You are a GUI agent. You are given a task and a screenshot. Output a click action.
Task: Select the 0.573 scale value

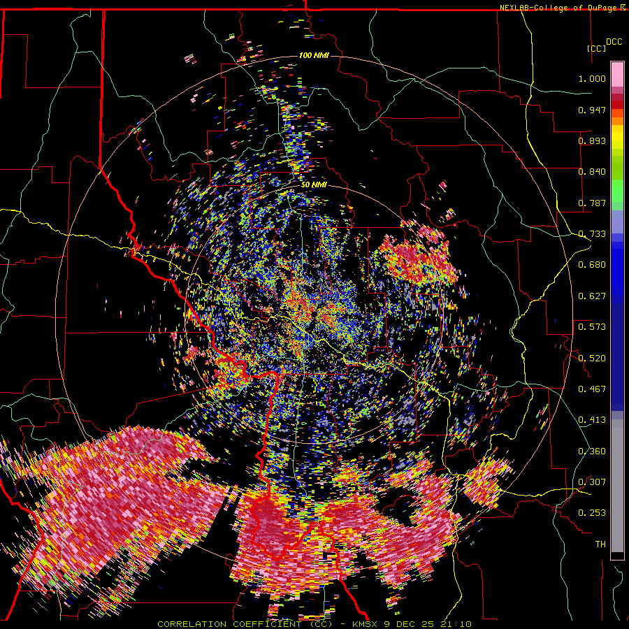[x=592, y=327]
